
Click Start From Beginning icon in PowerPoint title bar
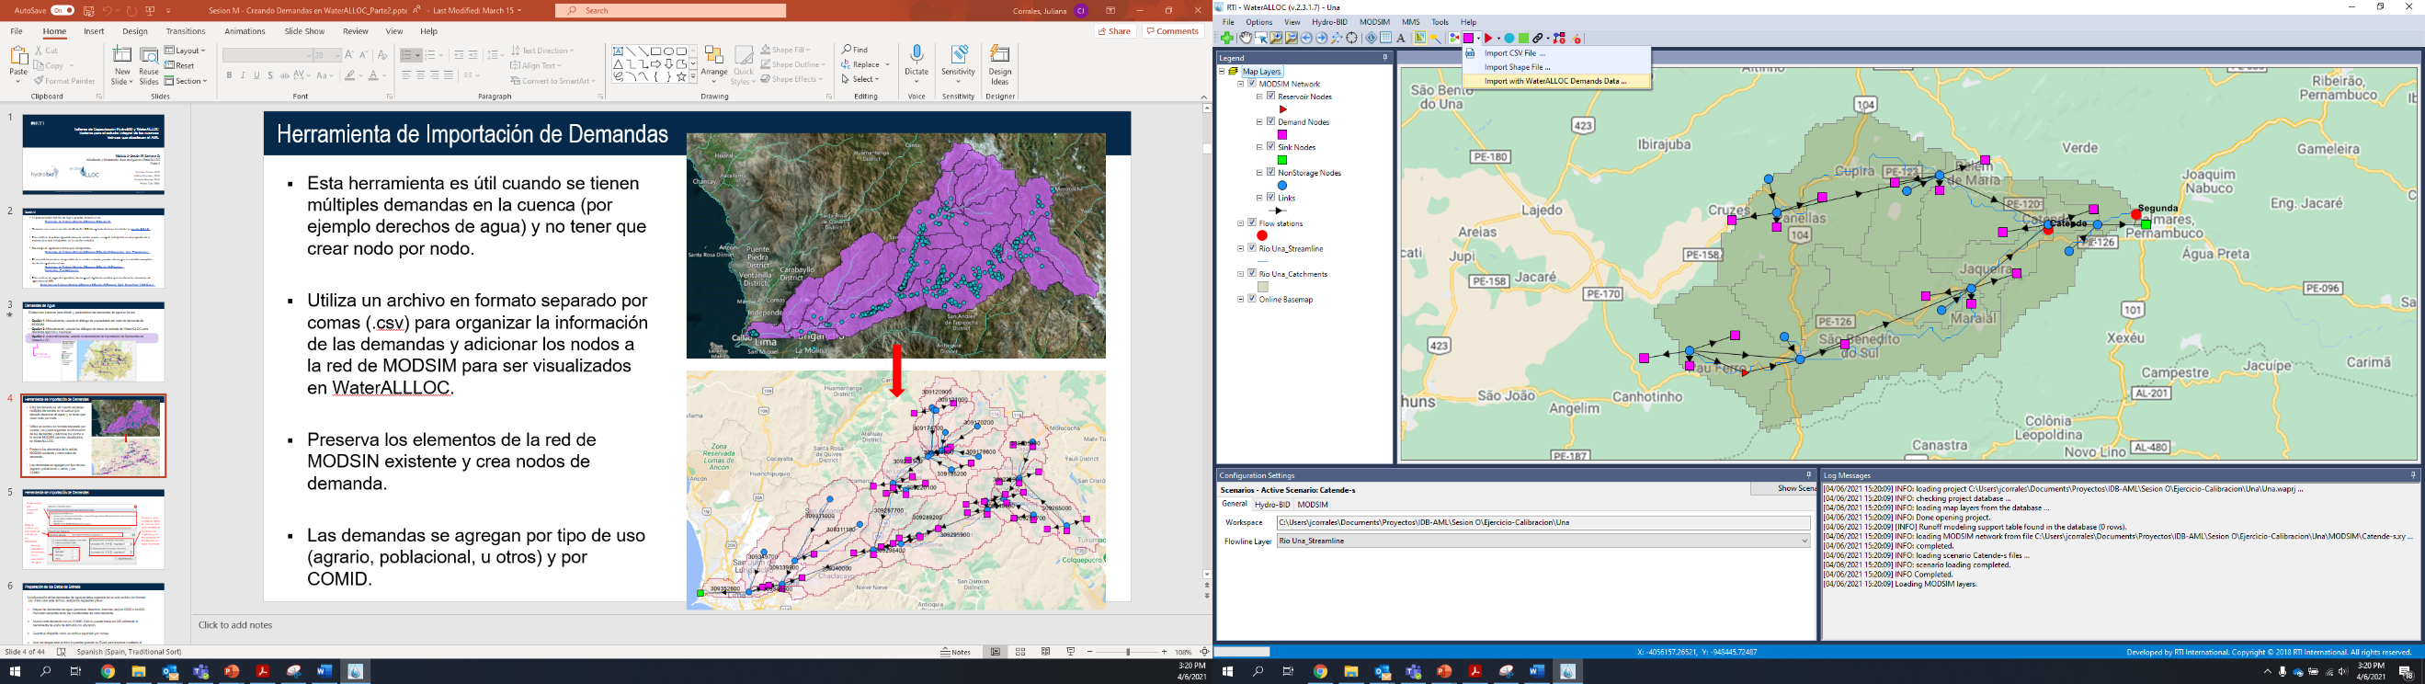151,10
